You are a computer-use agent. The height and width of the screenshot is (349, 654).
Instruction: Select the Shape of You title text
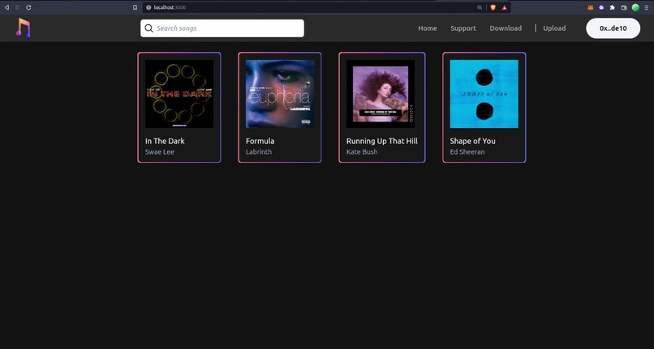coord(472,141)
